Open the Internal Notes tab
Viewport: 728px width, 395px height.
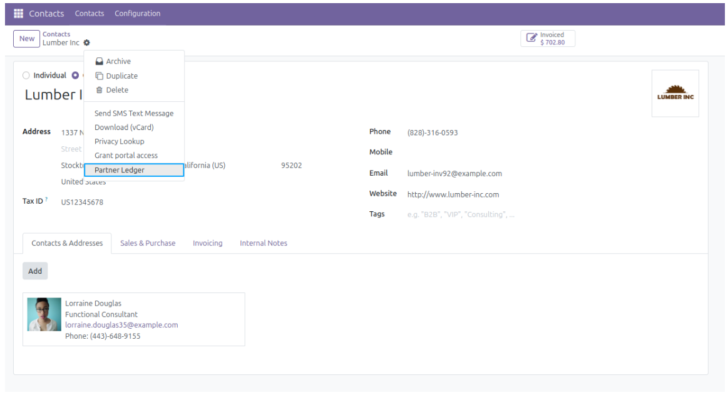[x=264, y=243]
